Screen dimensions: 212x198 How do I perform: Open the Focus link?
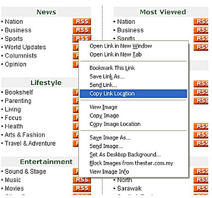tap(13, 118)
